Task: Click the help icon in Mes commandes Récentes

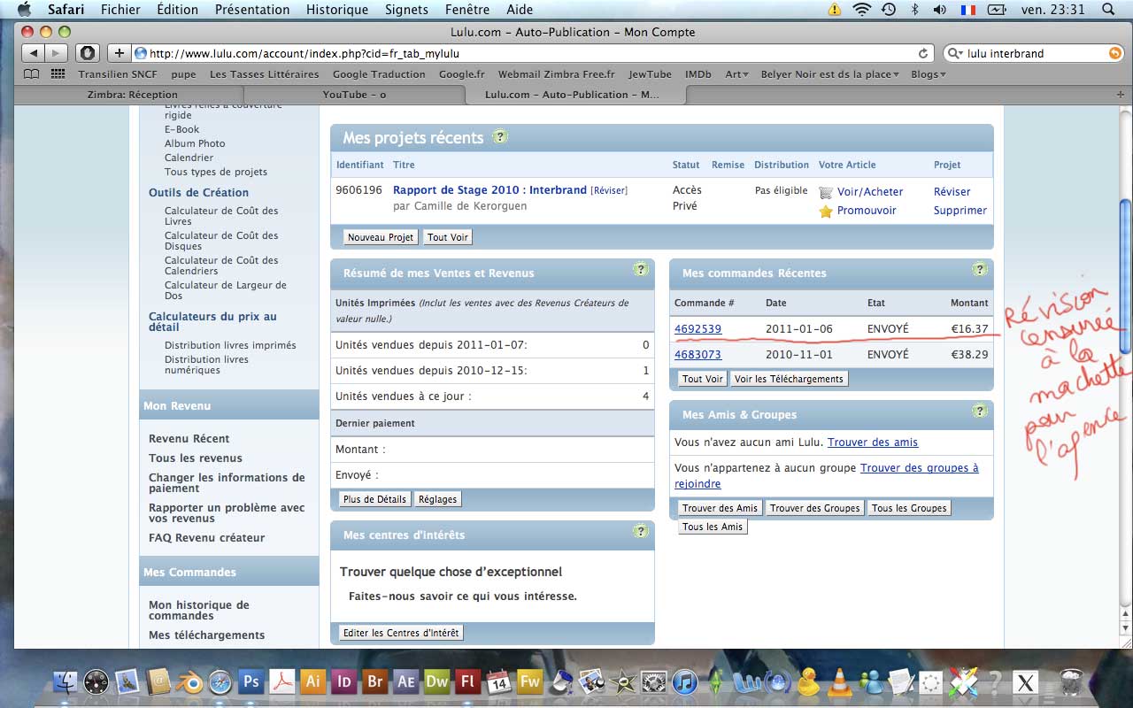Action: point(979,270)
